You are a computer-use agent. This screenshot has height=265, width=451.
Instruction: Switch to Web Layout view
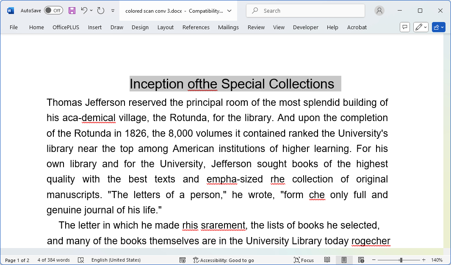tap(361, 260)
